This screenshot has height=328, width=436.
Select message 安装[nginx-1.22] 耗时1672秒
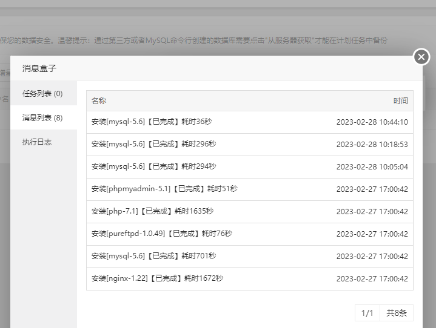coord(158,278)
